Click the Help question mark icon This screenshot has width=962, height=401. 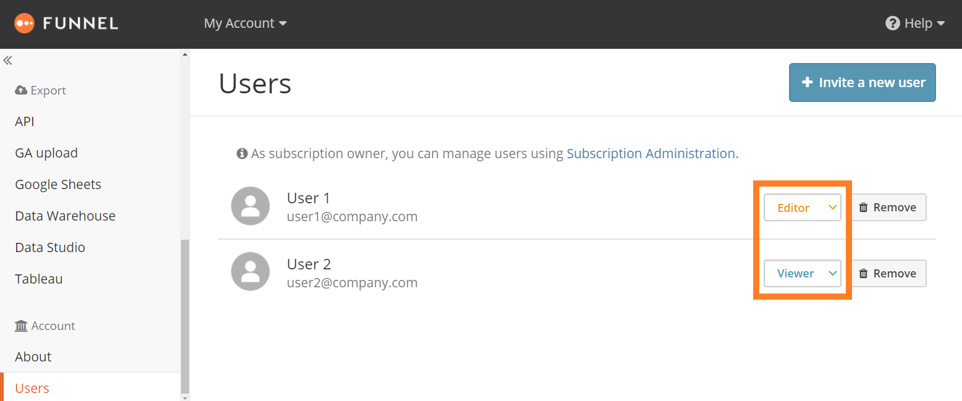(892, 23)
